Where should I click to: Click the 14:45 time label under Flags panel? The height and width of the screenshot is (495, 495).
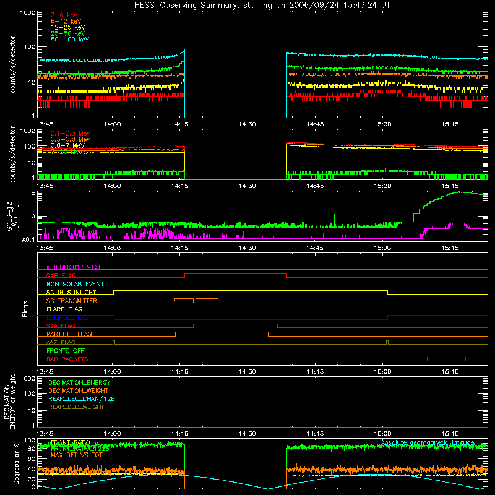pos(315,372)
